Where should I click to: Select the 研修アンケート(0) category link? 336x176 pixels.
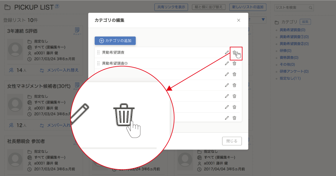[x=294, y=71]
